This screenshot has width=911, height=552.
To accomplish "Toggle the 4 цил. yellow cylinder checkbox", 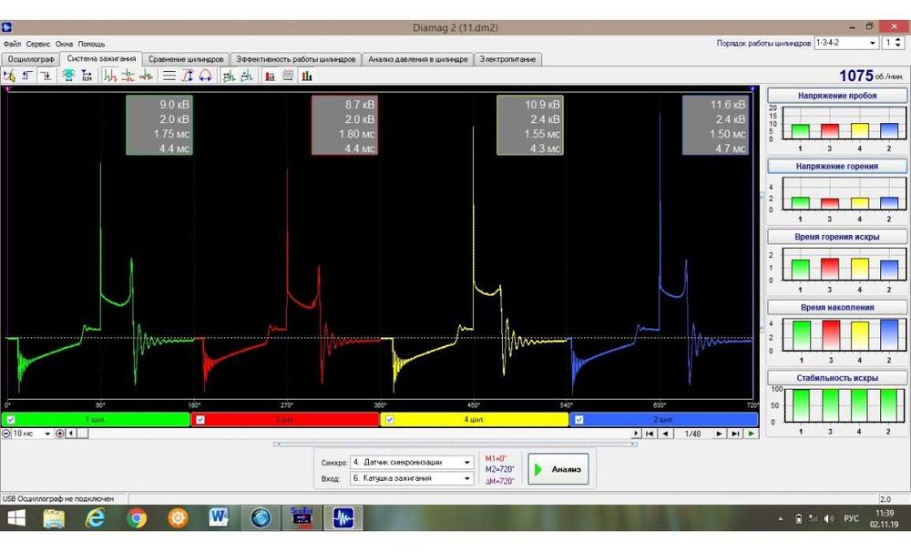I will pyautogui.click(x=390, y=420).
